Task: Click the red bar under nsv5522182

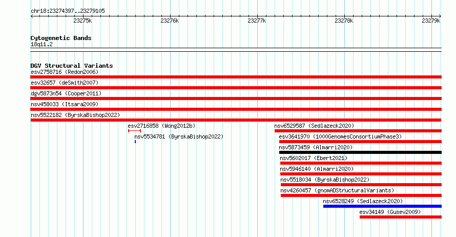Action: 236,120
